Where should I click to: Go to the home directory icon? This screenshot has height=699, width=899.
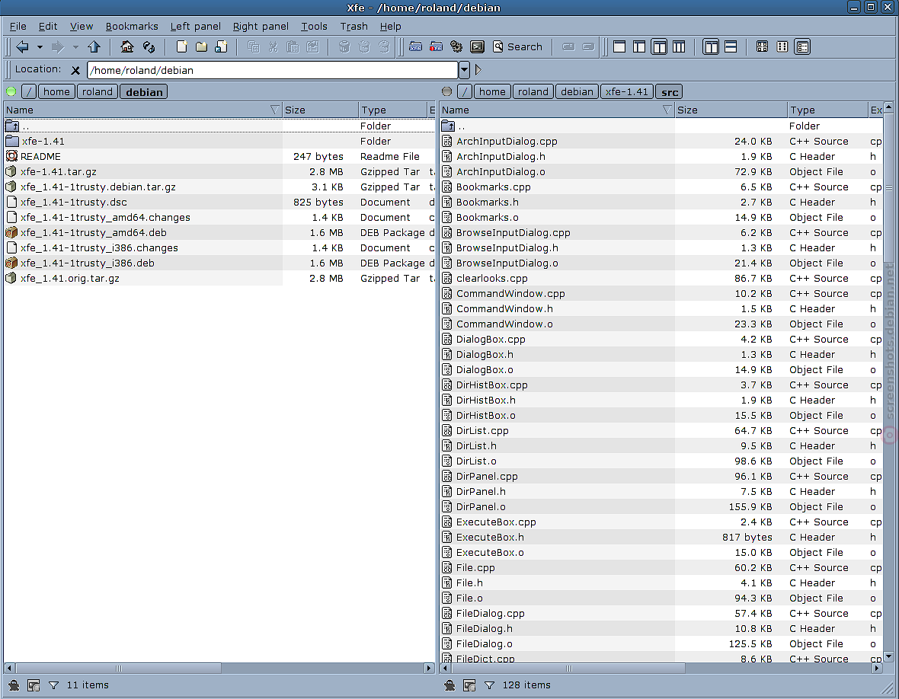pos(126,47)
